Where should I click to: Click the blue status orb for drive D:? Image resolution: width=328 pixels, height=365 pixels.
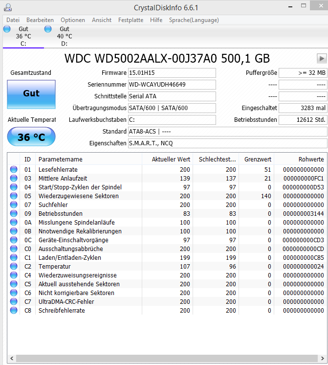48,29
